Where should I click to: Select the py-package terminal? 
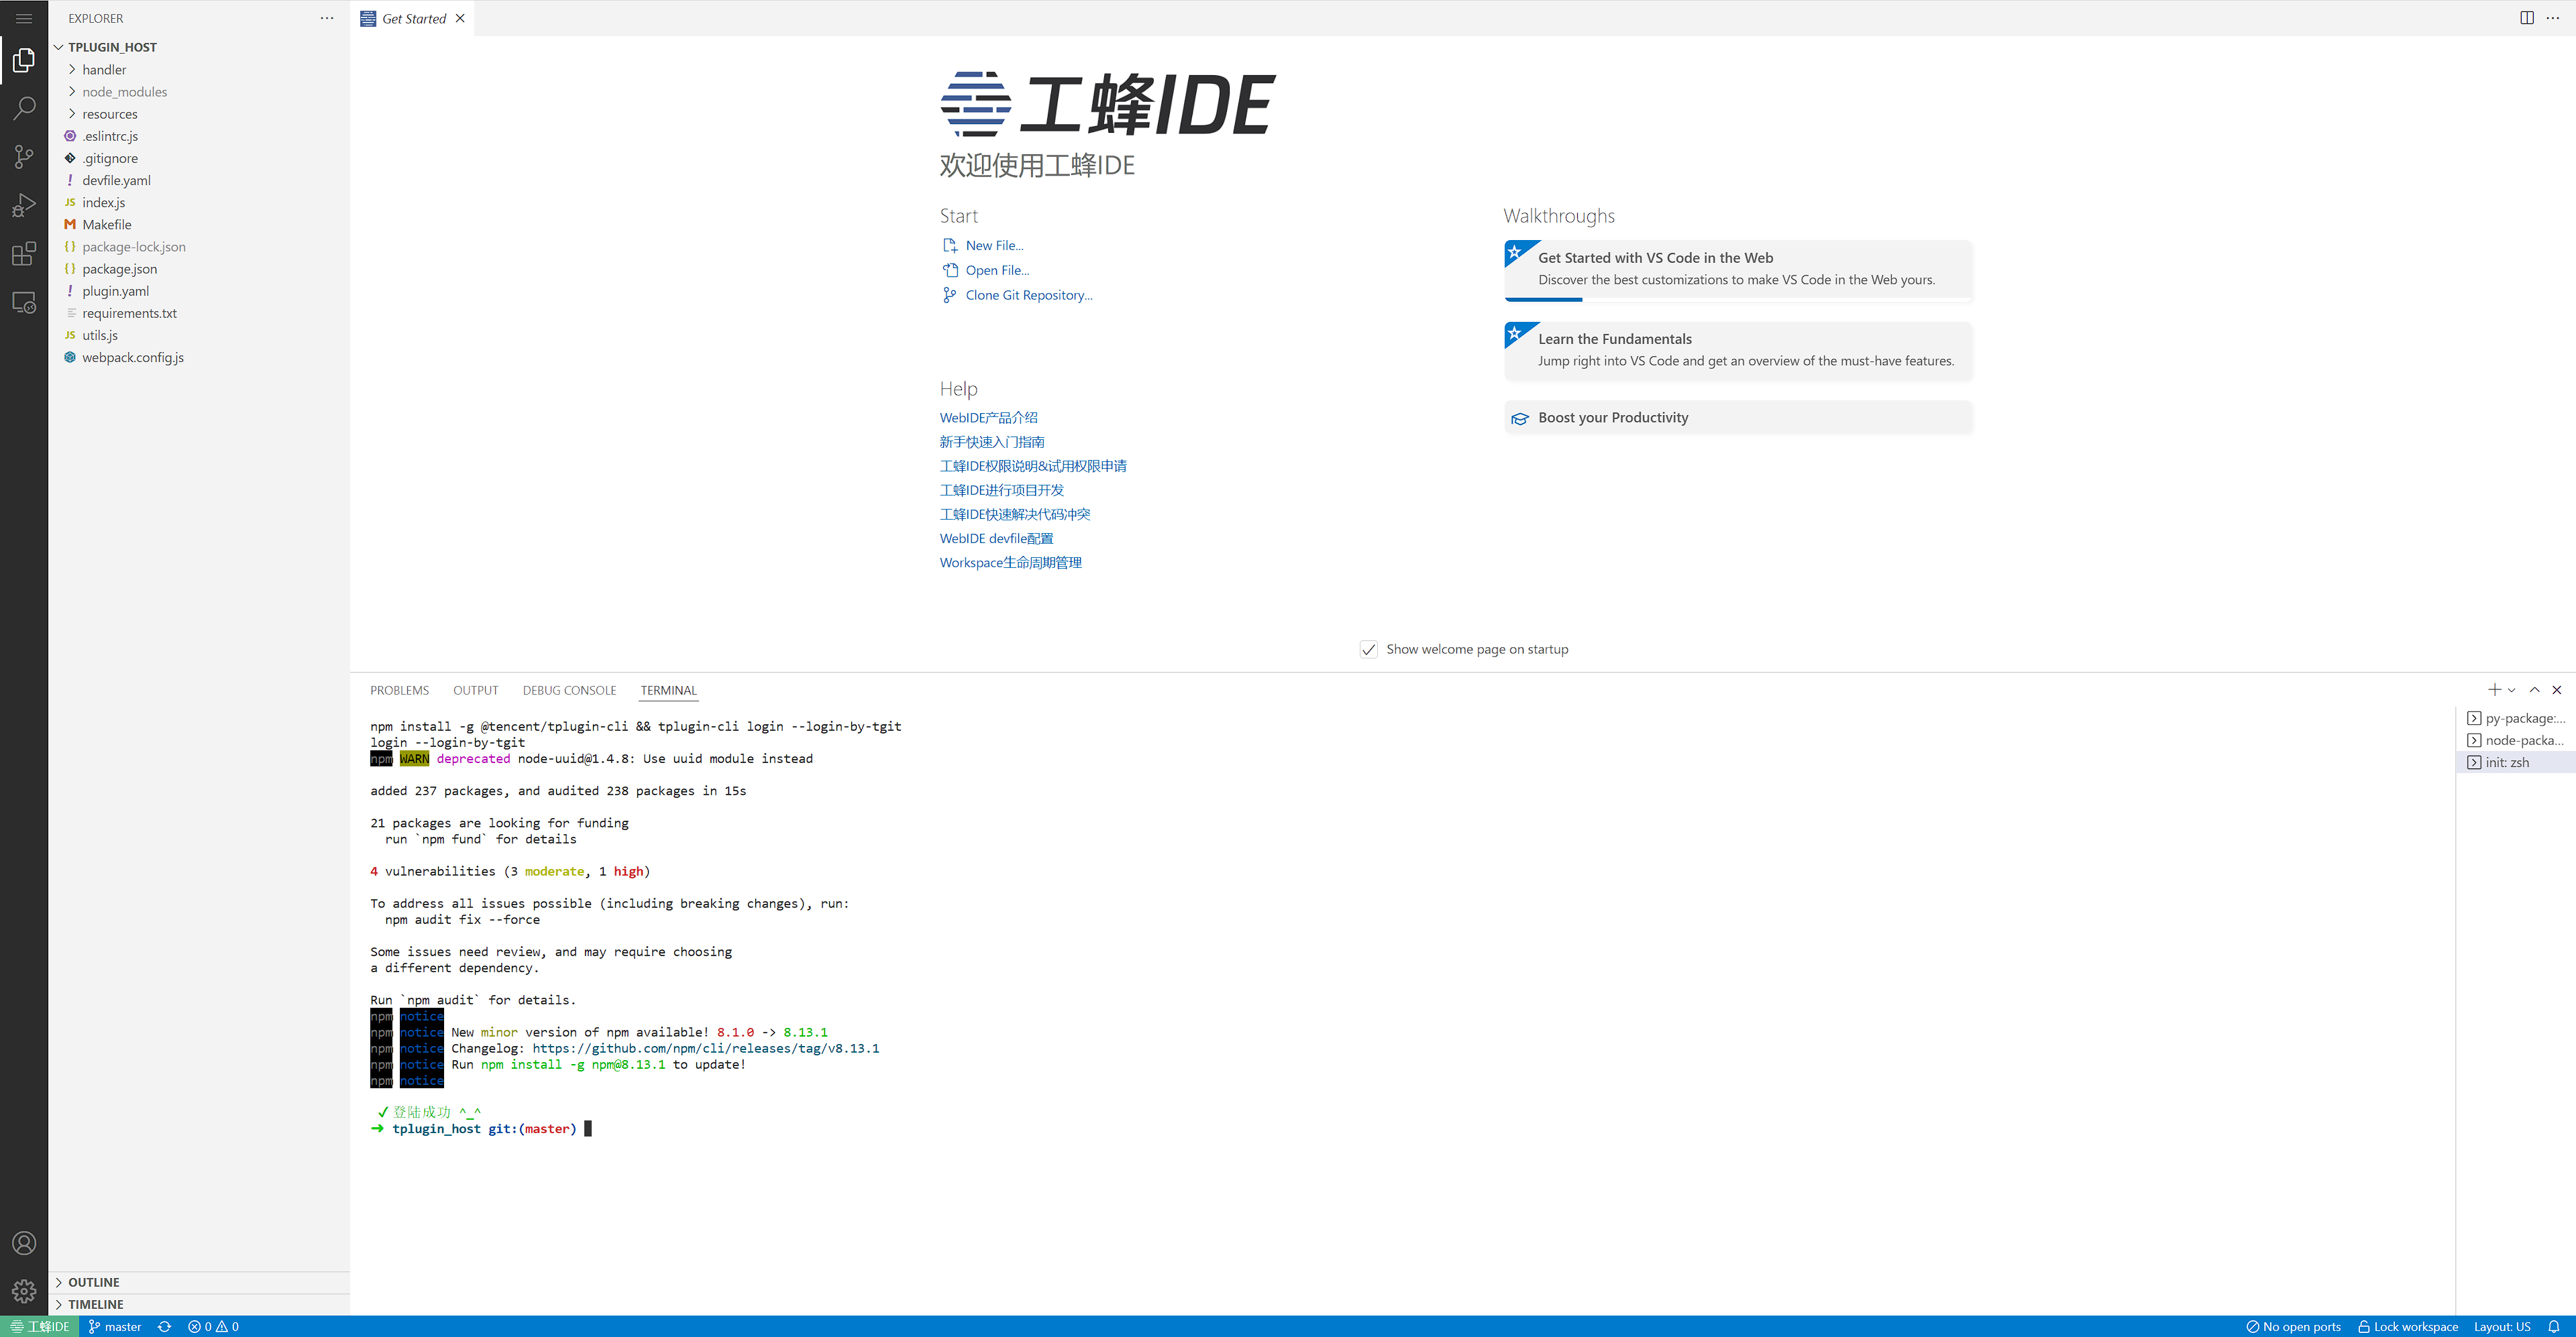(2515, 717)
